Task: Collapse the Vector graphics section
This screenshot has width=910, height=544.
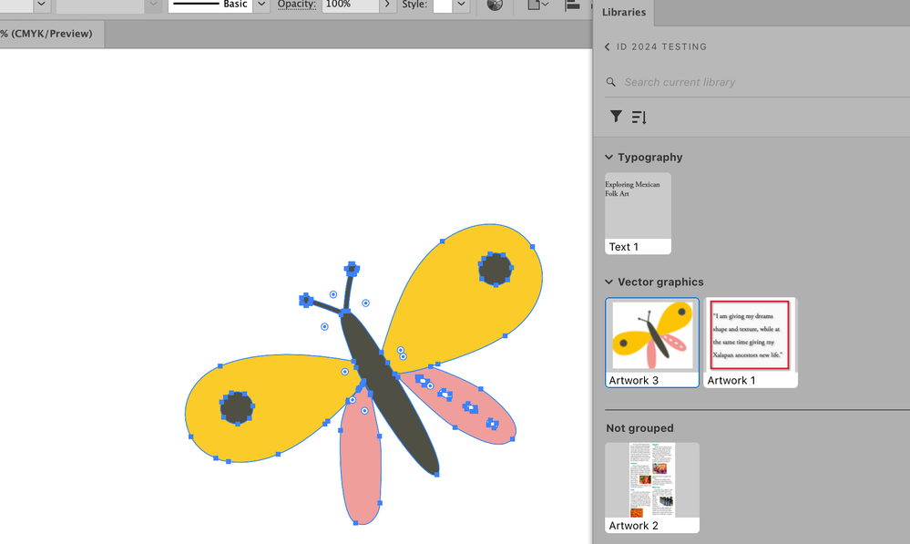Action: click(608, 282)
